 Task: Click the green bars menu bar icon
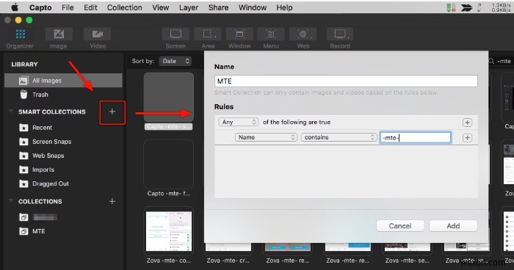451,7
